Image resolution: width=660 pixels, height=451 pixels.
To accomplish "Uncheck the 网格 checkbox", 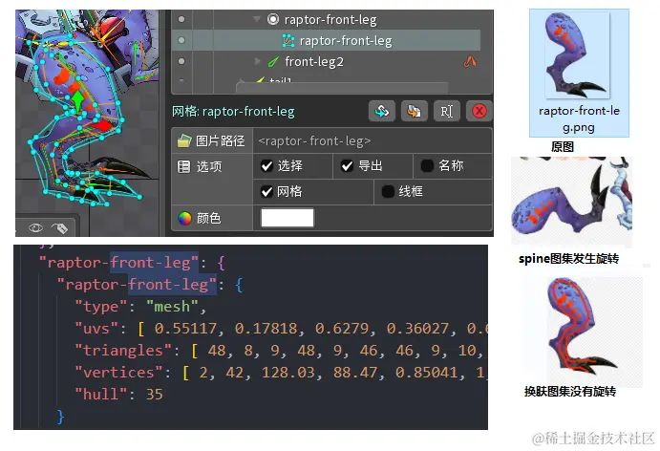I will pos(266,192).
